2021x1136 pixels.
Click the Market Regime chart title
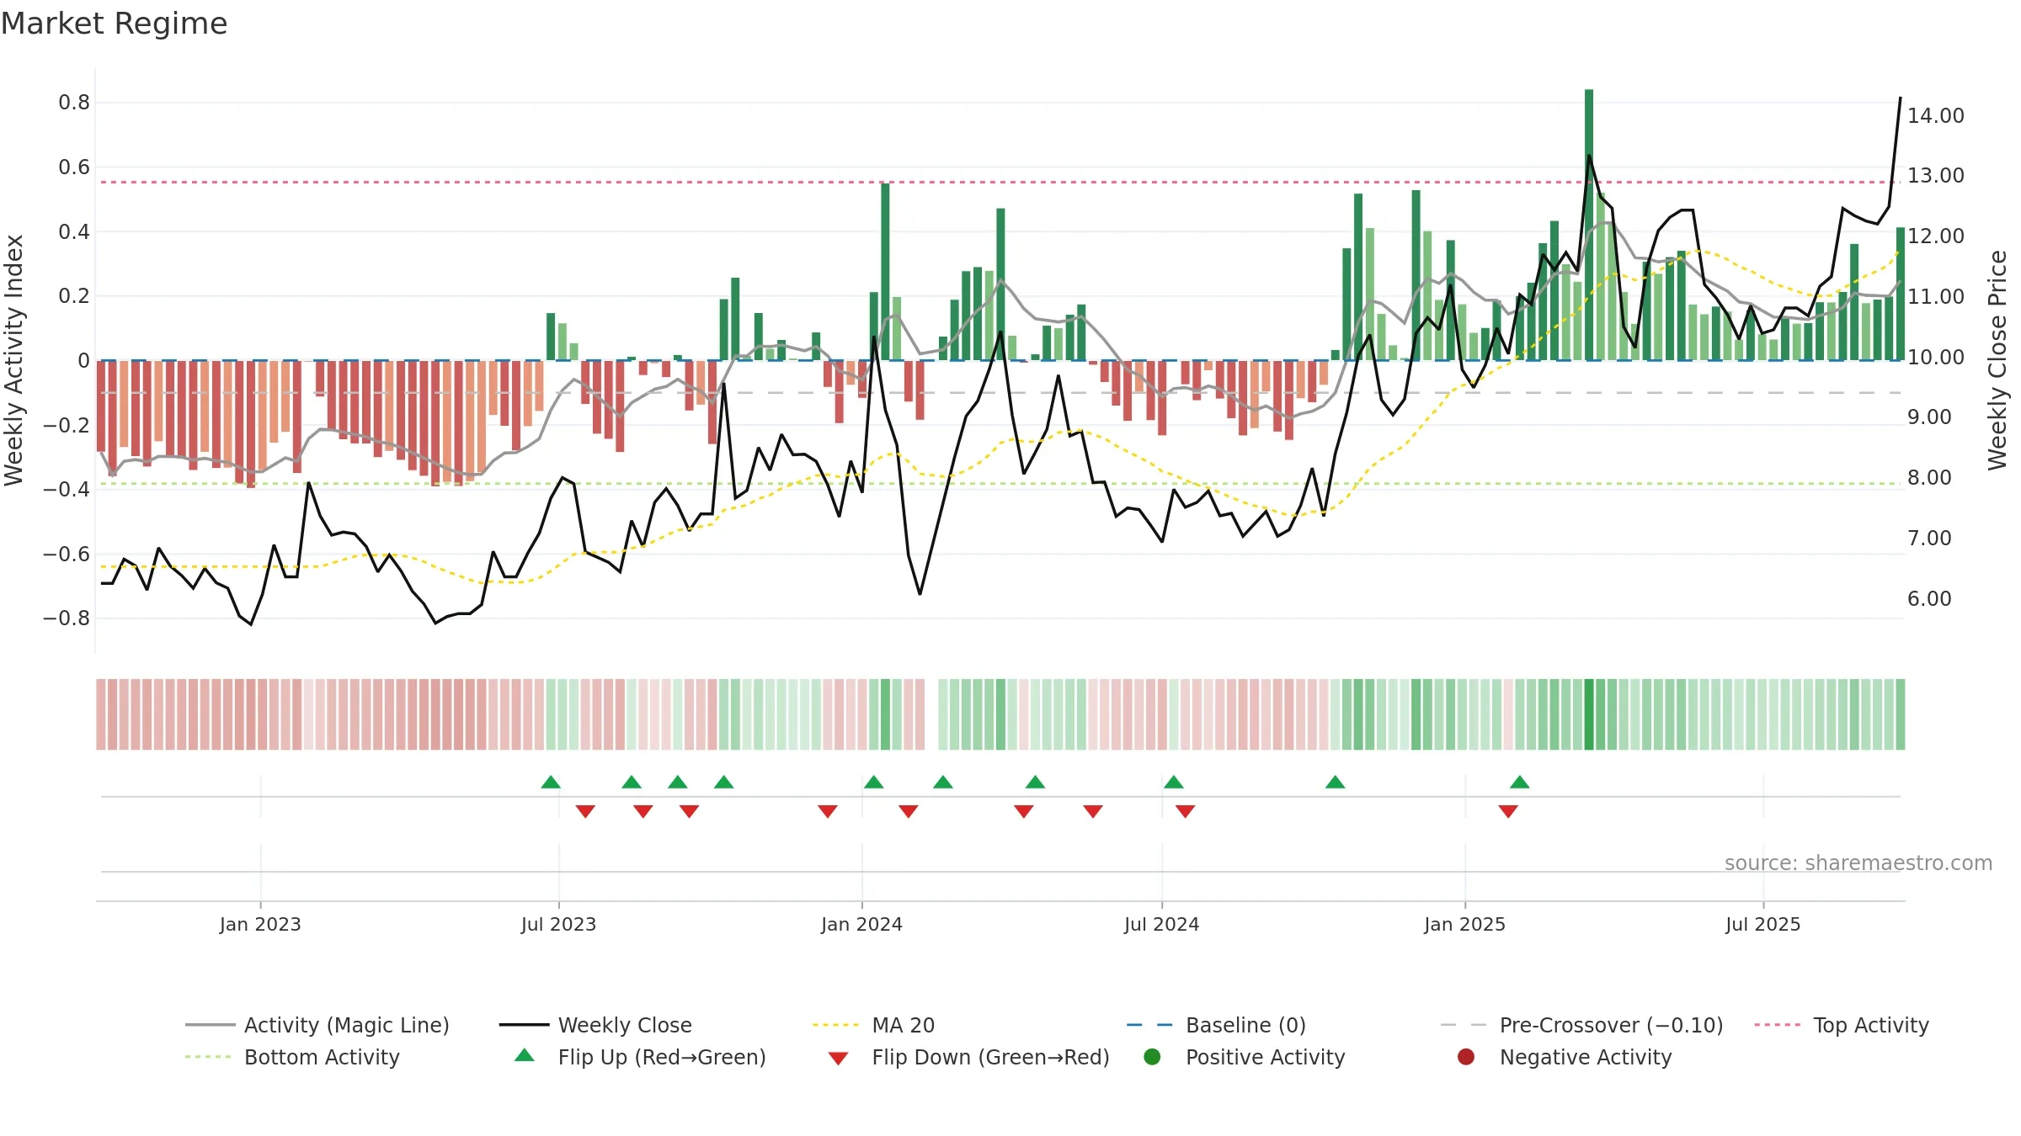point(114,24)
